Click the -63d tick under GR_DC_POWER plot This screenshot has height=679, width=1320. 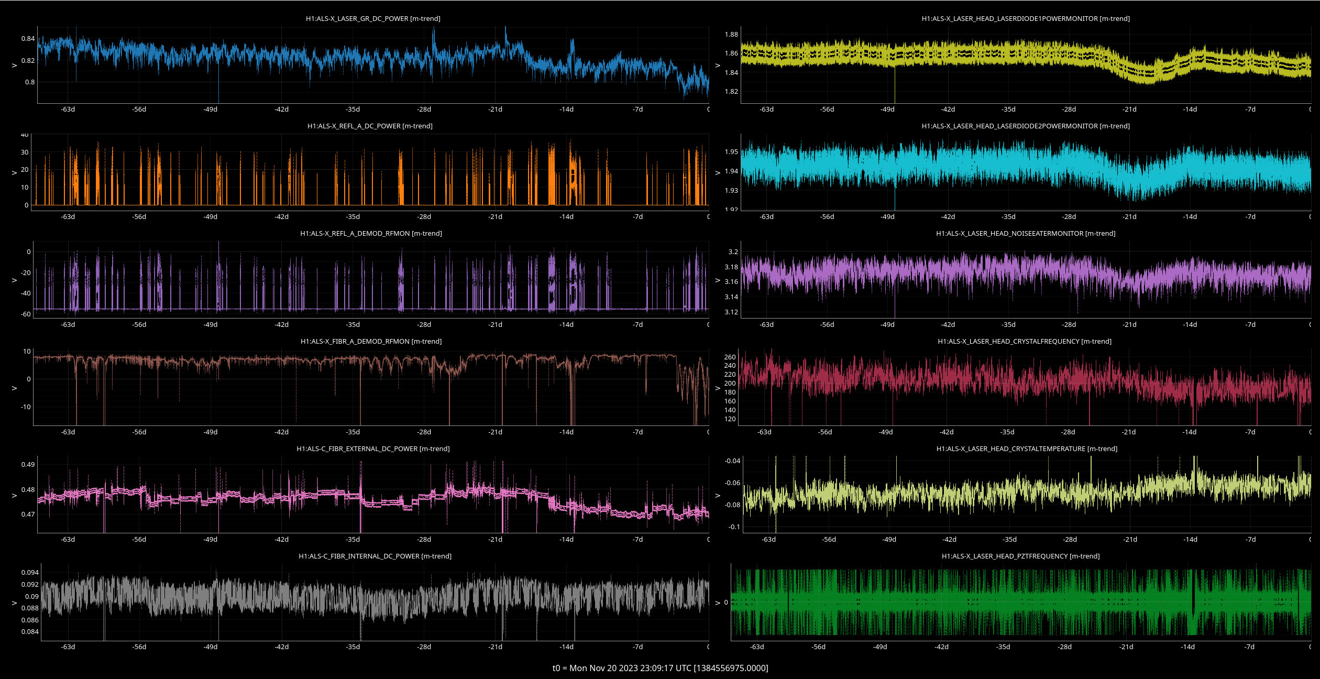click(68, 109)
